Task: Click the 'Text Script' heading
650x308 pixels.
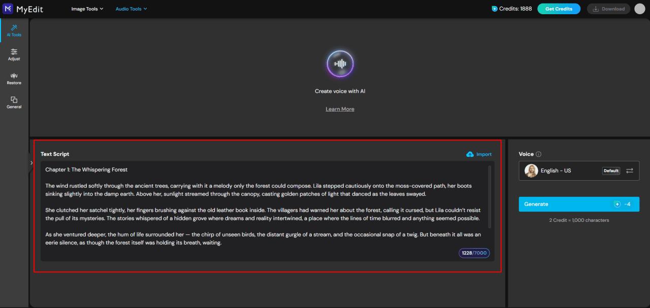Action: pyautogui.click(x=55, y=154)
